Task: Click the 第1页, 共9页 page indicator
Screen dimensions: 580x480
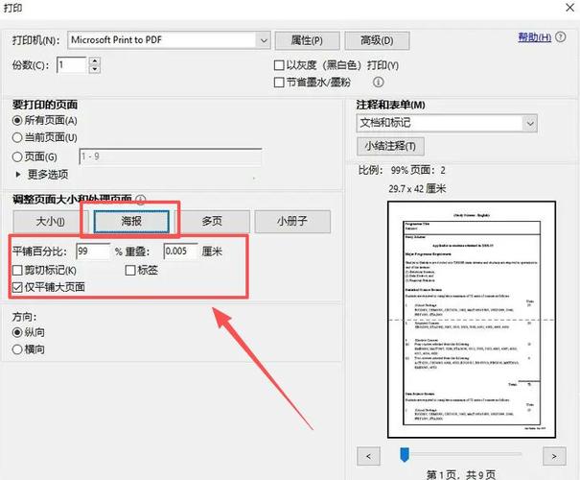Action: (x=461, y=474)
